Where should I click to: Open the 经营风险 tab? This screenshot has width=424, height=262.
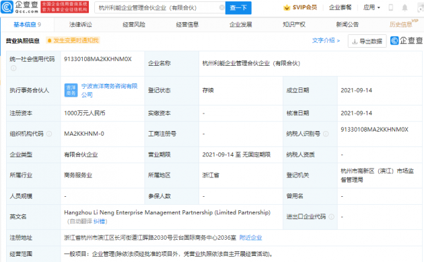(x=134, y=25)
